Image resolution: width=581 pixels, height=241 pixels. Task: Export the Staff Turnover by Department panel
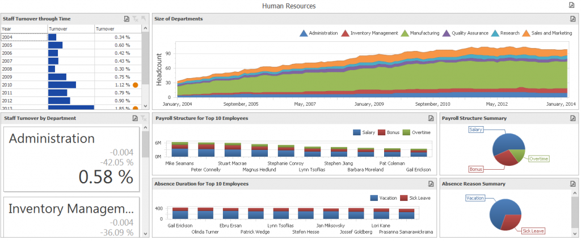point(135,118)
